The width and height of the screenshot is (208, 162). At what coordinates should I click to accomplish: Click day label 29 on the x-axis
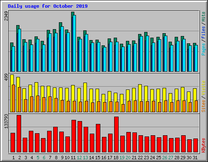[183, 158]
